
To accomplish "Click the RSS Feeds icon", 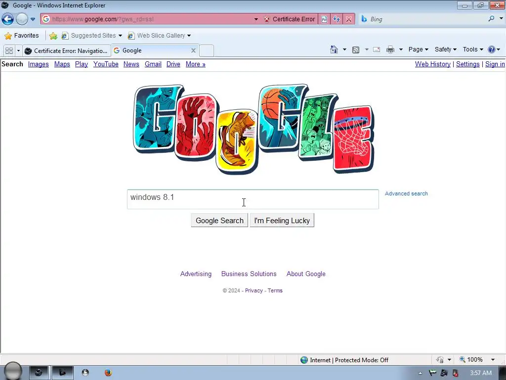I will [356, 50].
